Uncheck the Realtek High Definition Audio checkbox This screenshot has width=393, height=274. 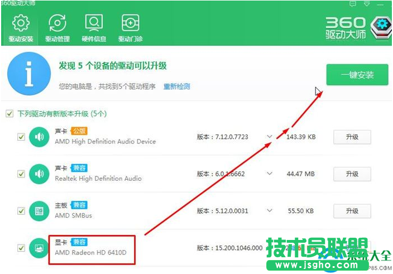21,174
